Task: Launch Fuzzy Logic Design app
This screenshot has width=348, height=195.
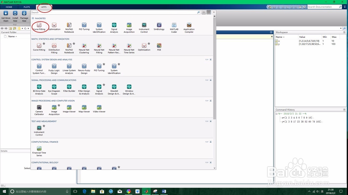Action: tap(54, 69)
